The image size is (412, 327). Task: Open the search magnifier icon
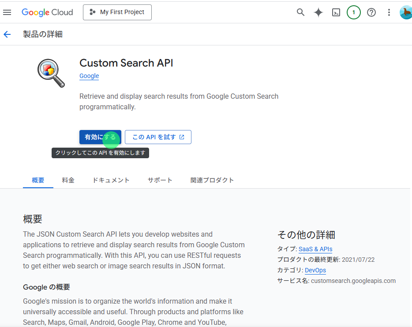tap(301, 12)
